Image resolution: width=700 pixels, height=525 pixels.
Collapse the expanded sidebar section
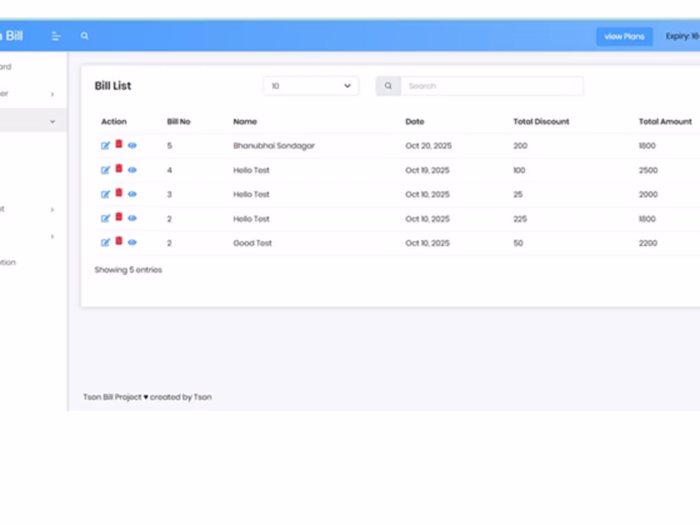53,121
